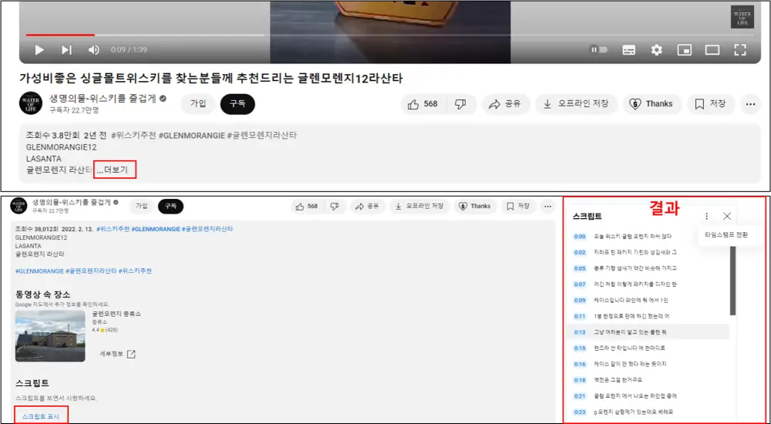Click the 가입 button in the lower screenshot
771x424 pixels.
[142, 206]
